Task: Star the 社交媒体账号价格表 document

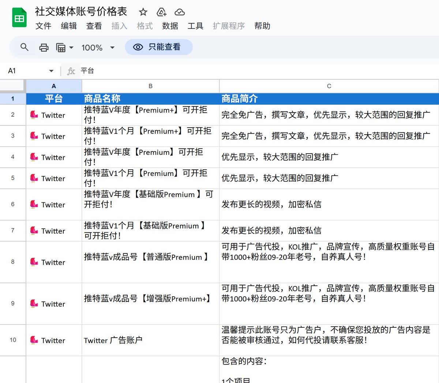Action: pos(143,12)
